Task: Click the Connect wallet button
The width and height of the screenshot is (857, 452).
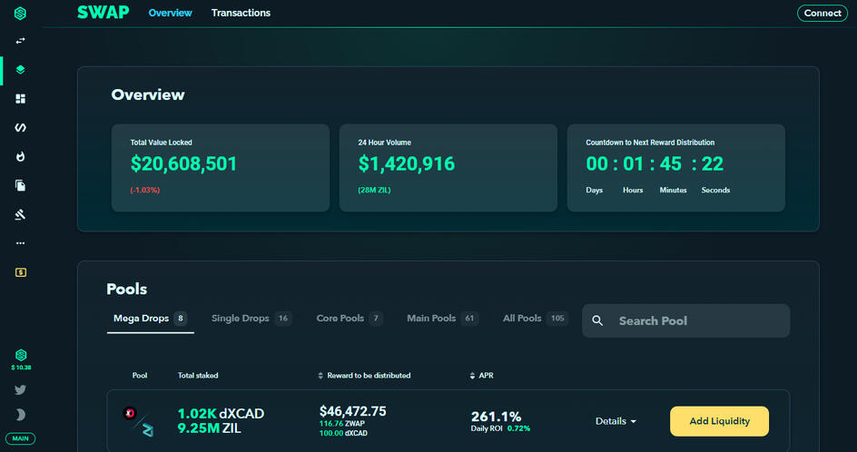Action: pyautogui.click(x=822, y=13)
